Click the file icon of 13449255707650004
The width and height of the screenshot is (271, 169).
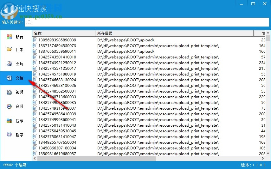[x=35, y=142]
